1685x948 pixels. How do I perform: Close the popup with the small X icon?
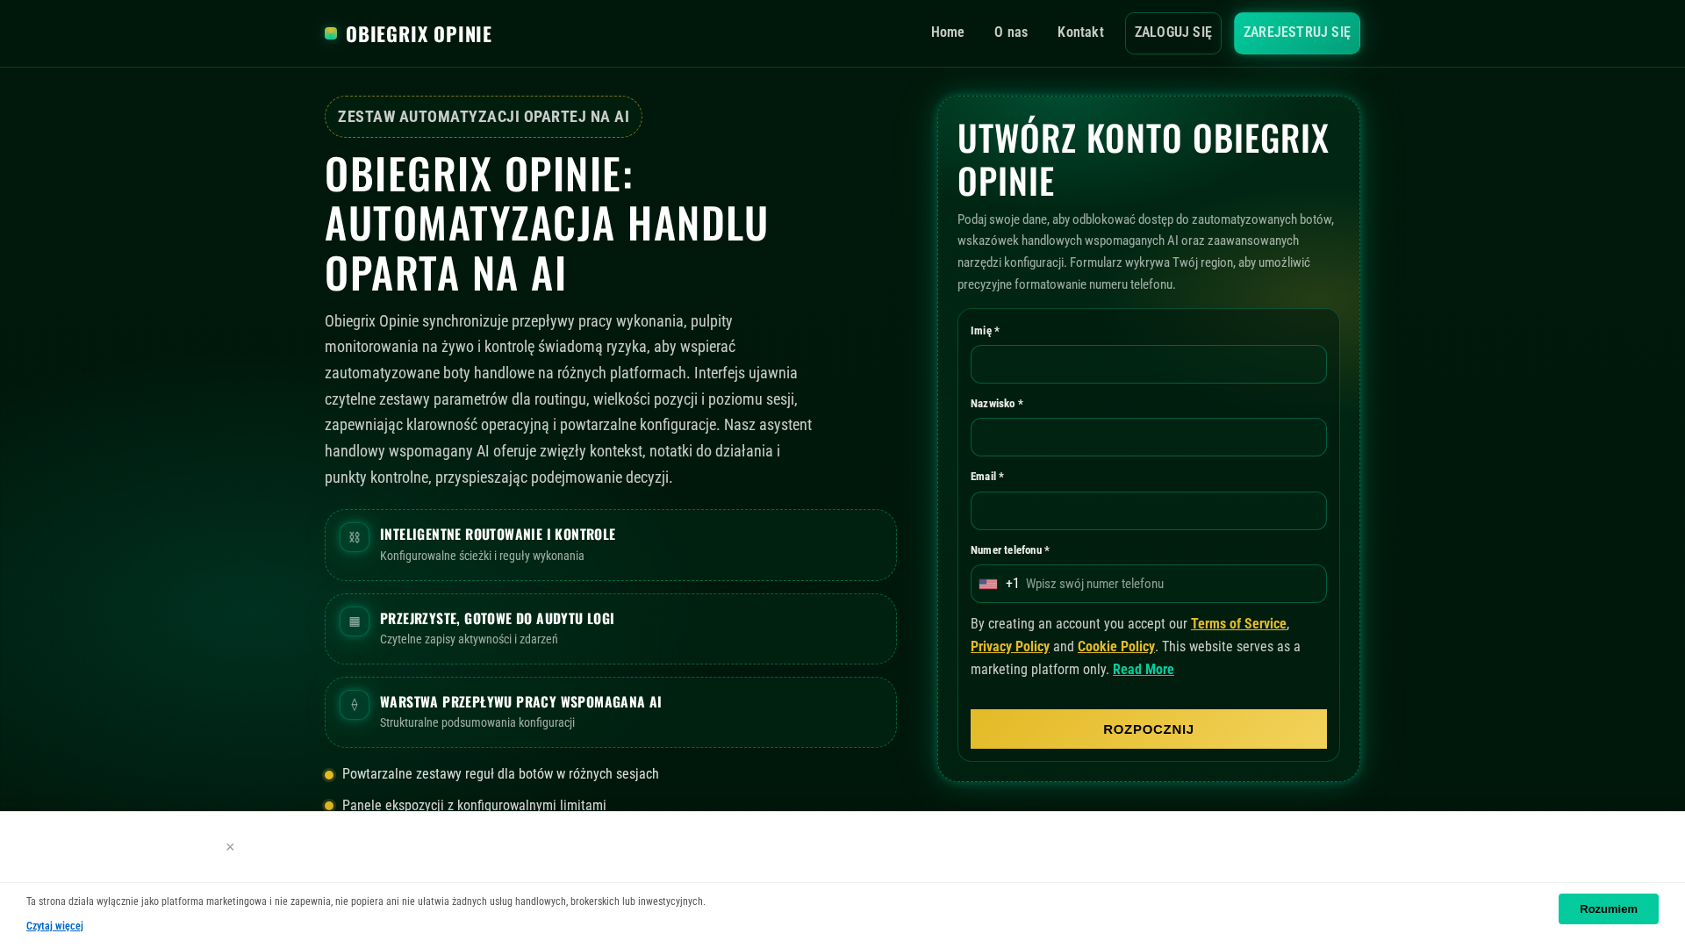coord(230,847)
